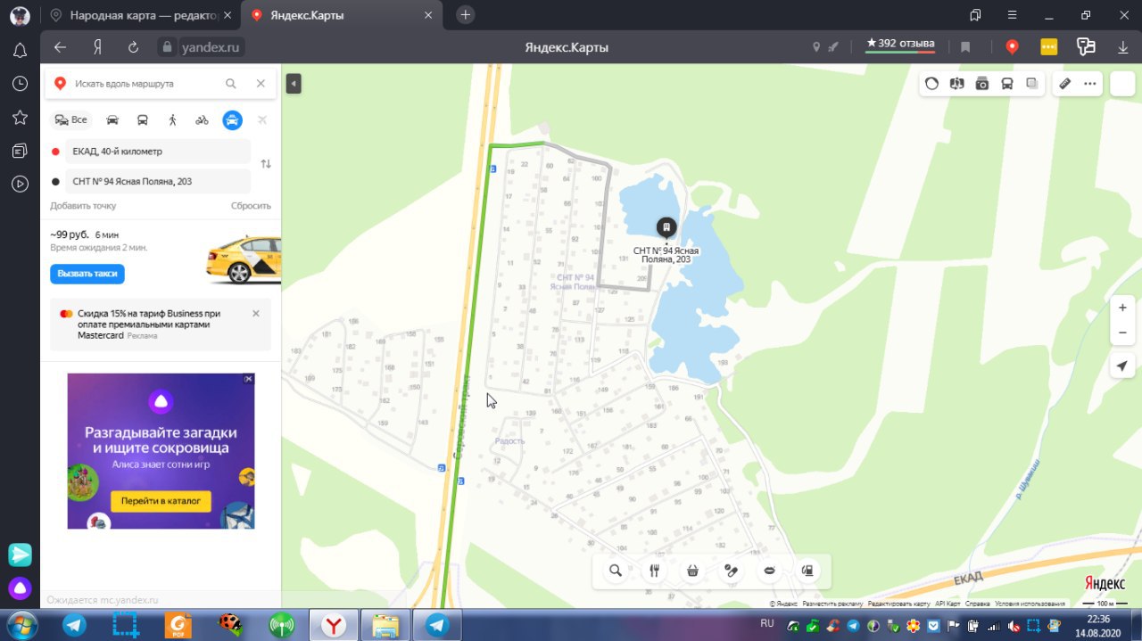The height and width of the screenshot is (641, 1142).
Task: Open a new browser tab
Action: point(466,15)
